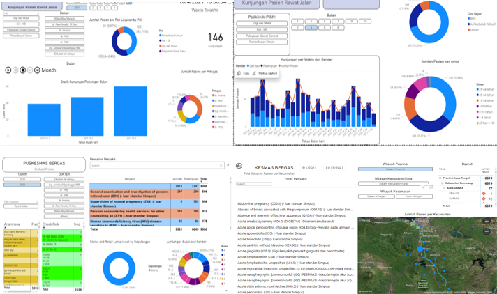This screenshot has height=294, width=497.
Task: Zoom in on the satellite map
Action: click(487, 221)
